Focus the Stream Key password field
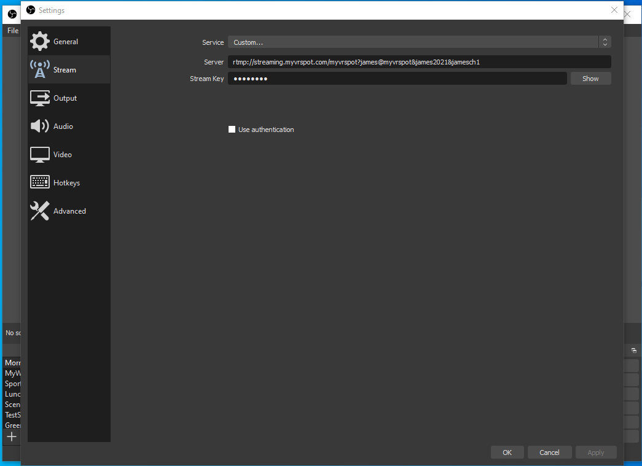This screenshot has width=642, height=466. tap(397, 79)
